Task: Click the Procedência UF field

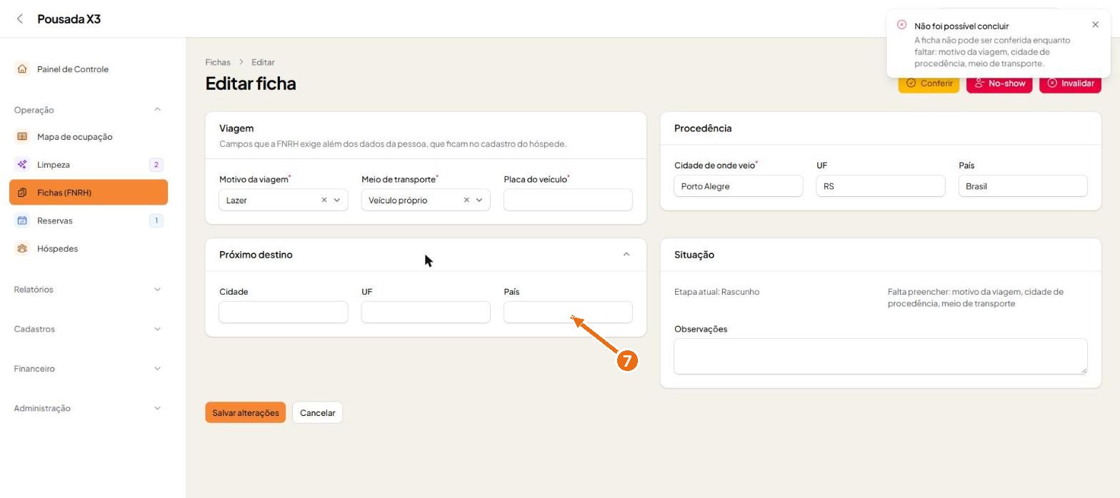Action: (x=880, y=186)
